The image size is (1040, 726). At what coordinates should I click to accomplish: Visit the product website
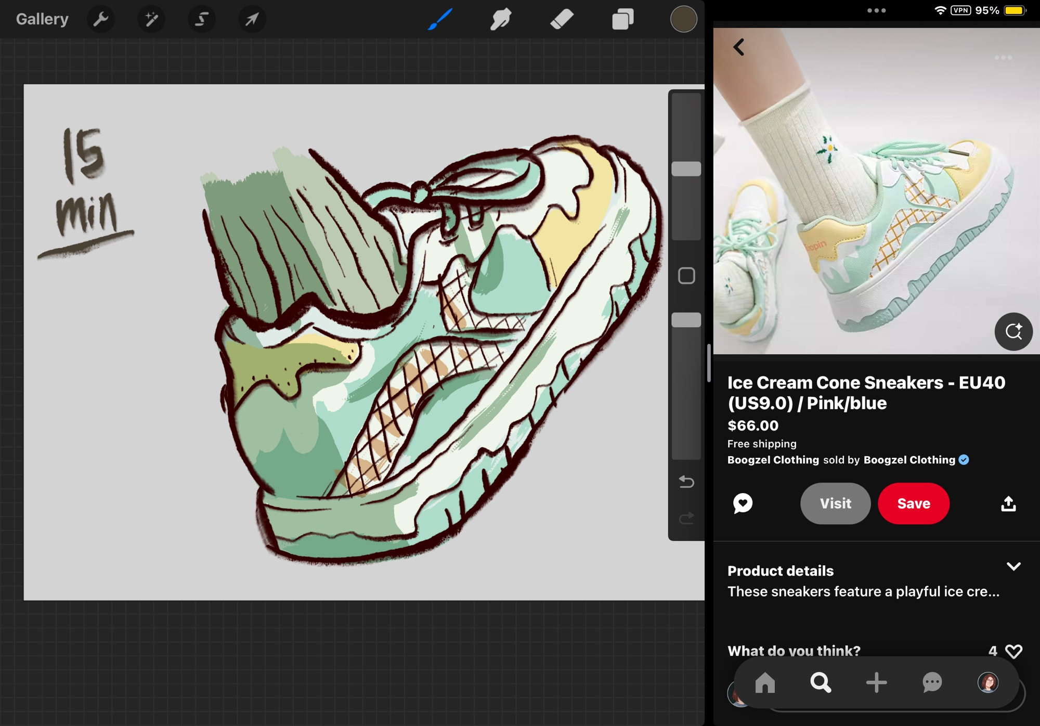[835, 503]
